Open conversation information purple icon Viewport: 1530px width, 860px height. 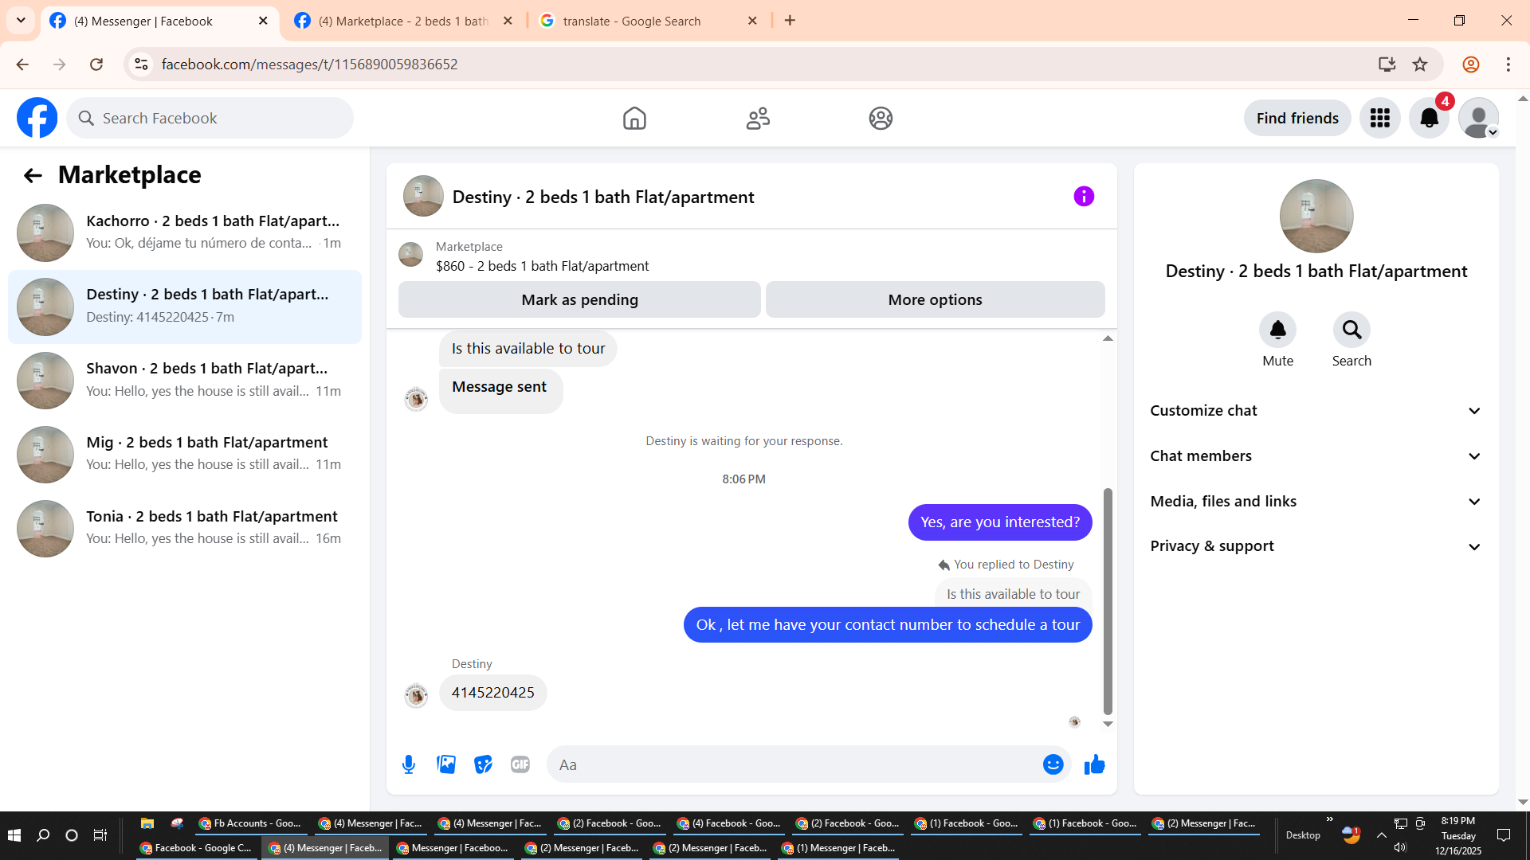coord(1084,196)
